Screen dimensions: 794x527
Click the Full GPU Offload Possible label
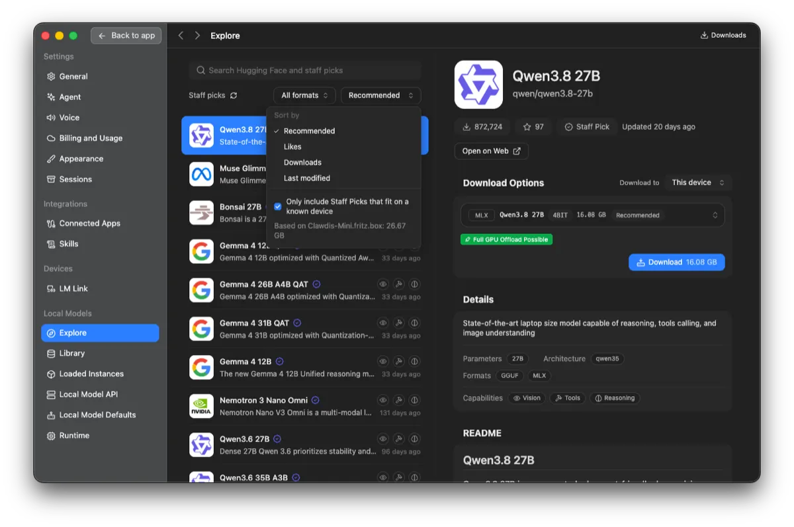506,239
